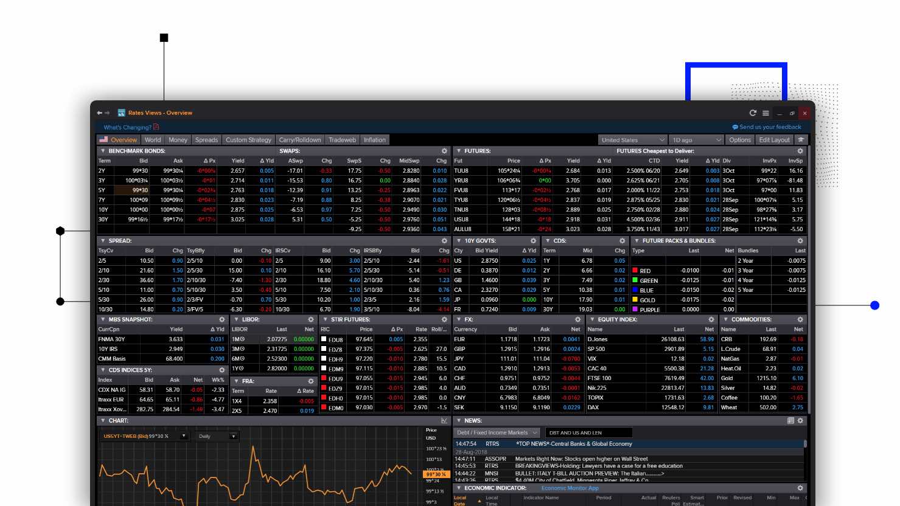Click the back navigation arrow
Viewport: 900px width, 506px height.
coord(100,113)
